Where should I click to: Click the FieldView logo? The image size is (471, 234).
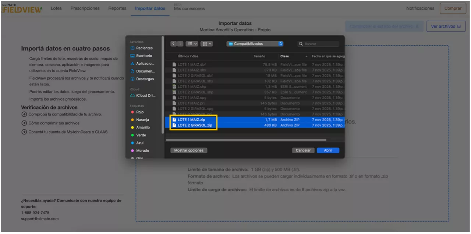click(22, 8)
